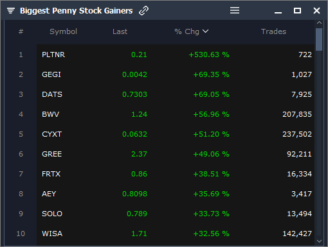The height and width of the screenshot is (247, 328).
Task: Select the PLTNR symbol row
Action: point(176,55)
